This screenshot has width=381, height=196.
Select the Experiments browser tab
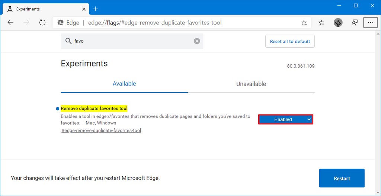45,9
